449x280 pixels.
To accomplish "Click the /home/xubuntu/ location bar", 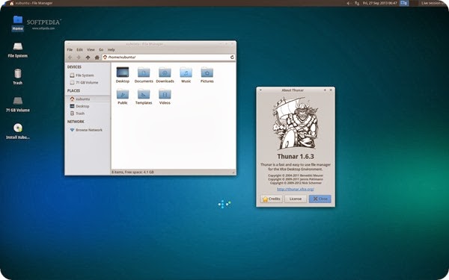I will (x=168, y=57).
